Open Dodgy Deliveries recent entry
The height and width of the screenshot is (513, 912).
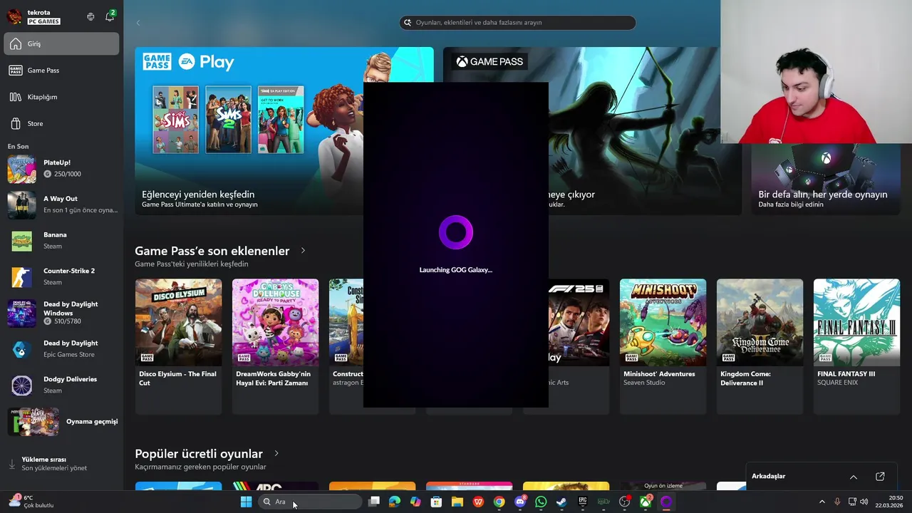61,385
